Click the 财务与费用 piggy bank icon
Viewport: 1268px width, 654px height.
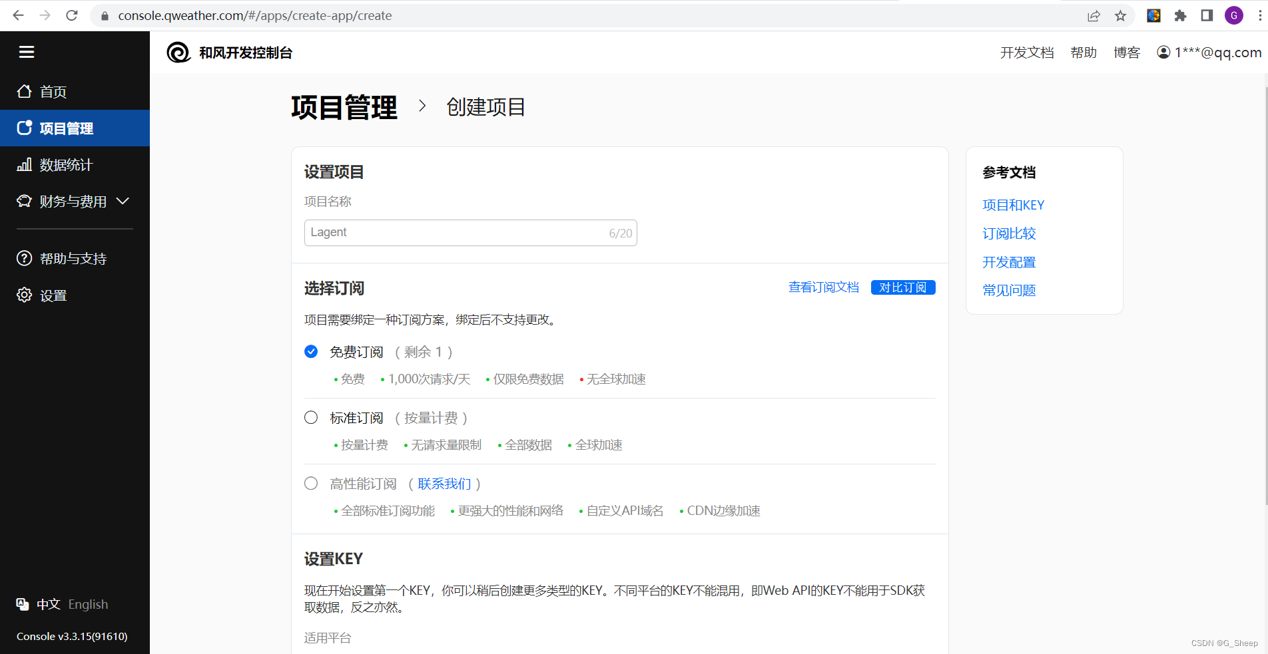coord(25,201)
